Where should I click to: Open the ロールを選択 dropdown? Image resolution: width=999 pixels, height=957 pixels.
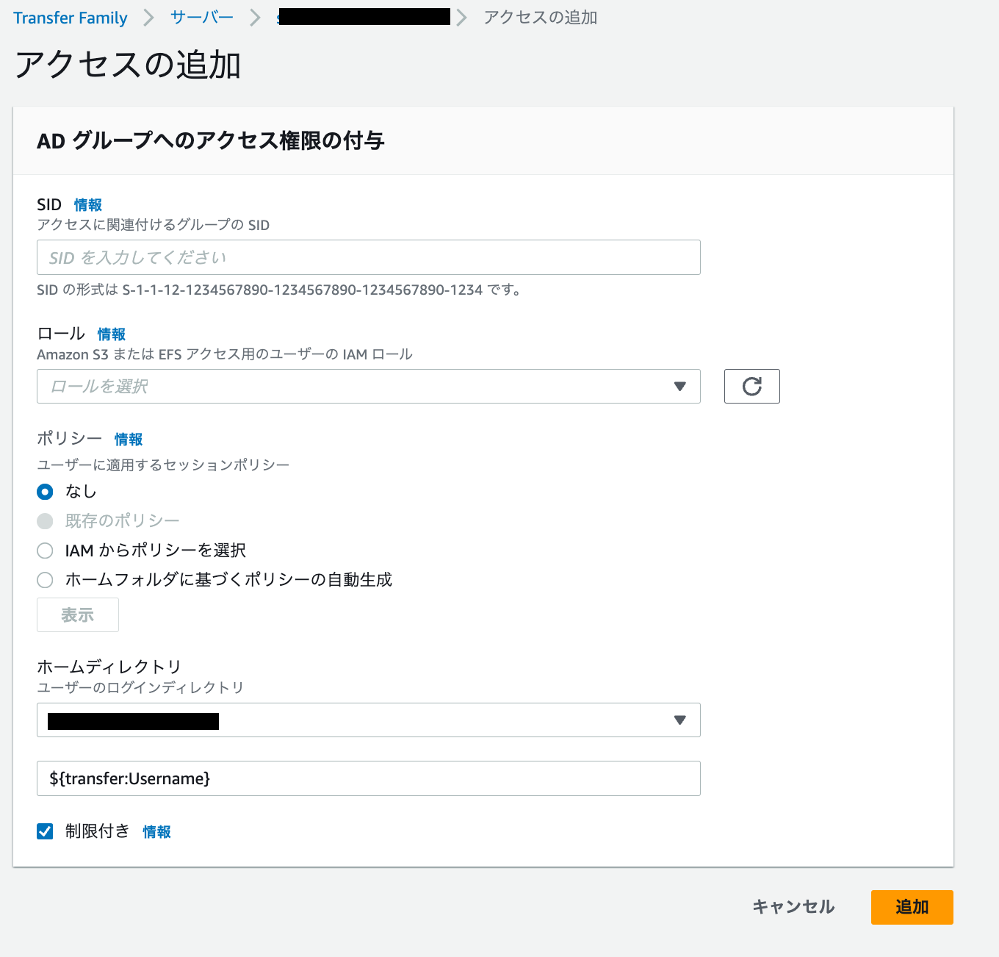(367, 386)
